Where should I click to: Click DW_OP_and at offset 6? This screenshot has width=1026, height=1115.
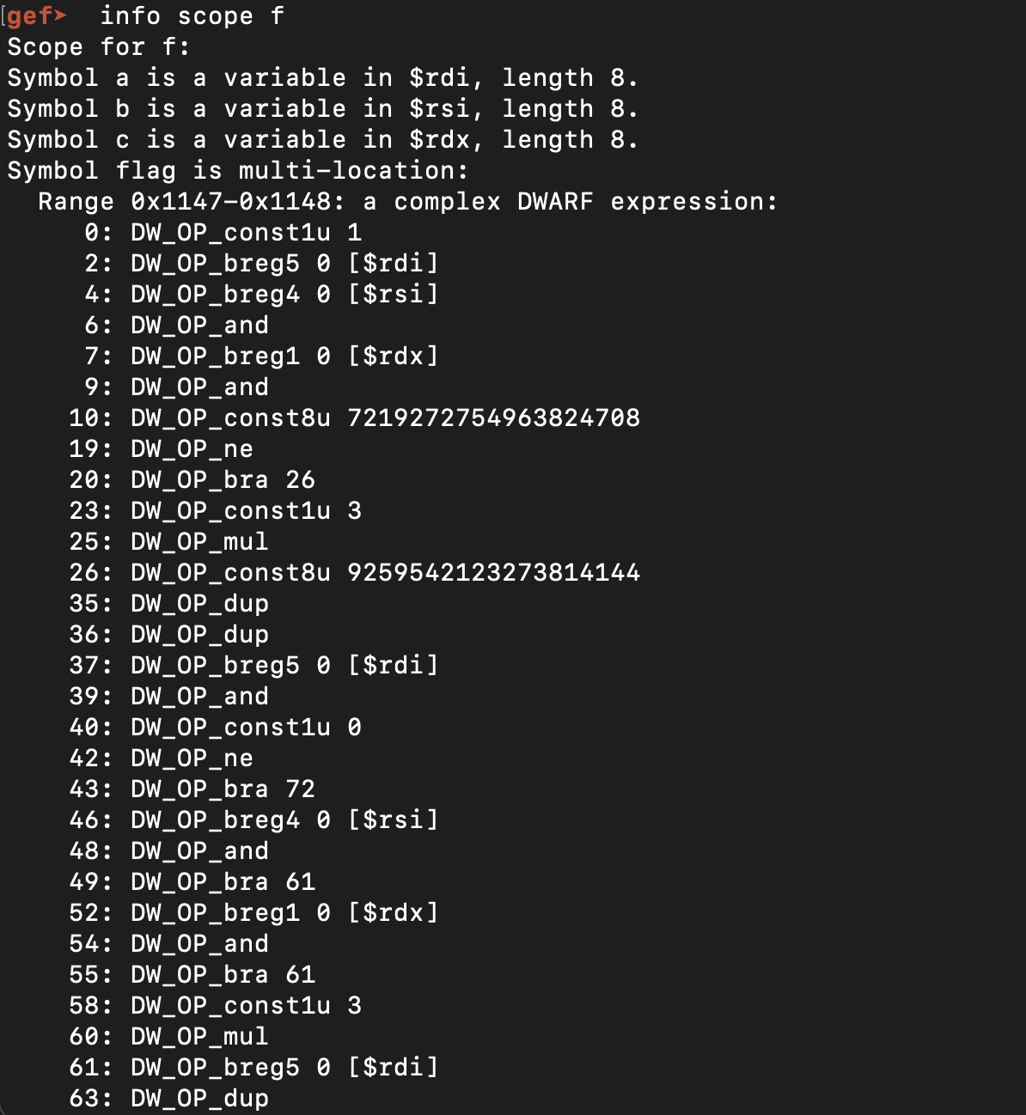click(199, 326)
